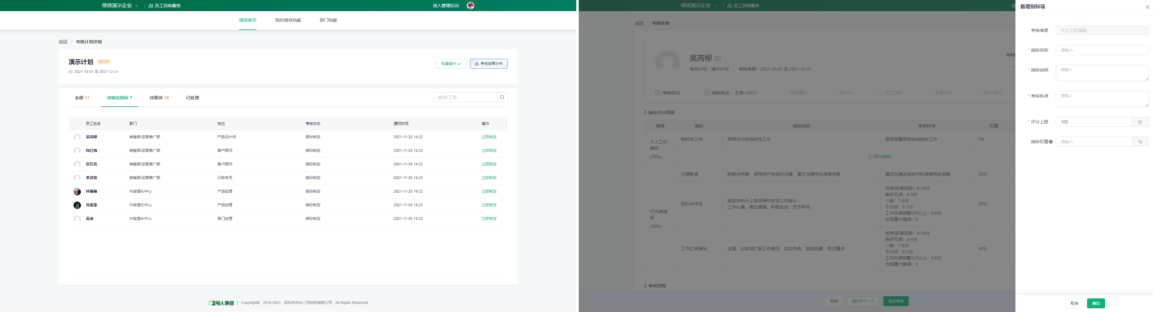
Task: Open the 绩效演示企业 company switcher
Action: coord(120,6)
